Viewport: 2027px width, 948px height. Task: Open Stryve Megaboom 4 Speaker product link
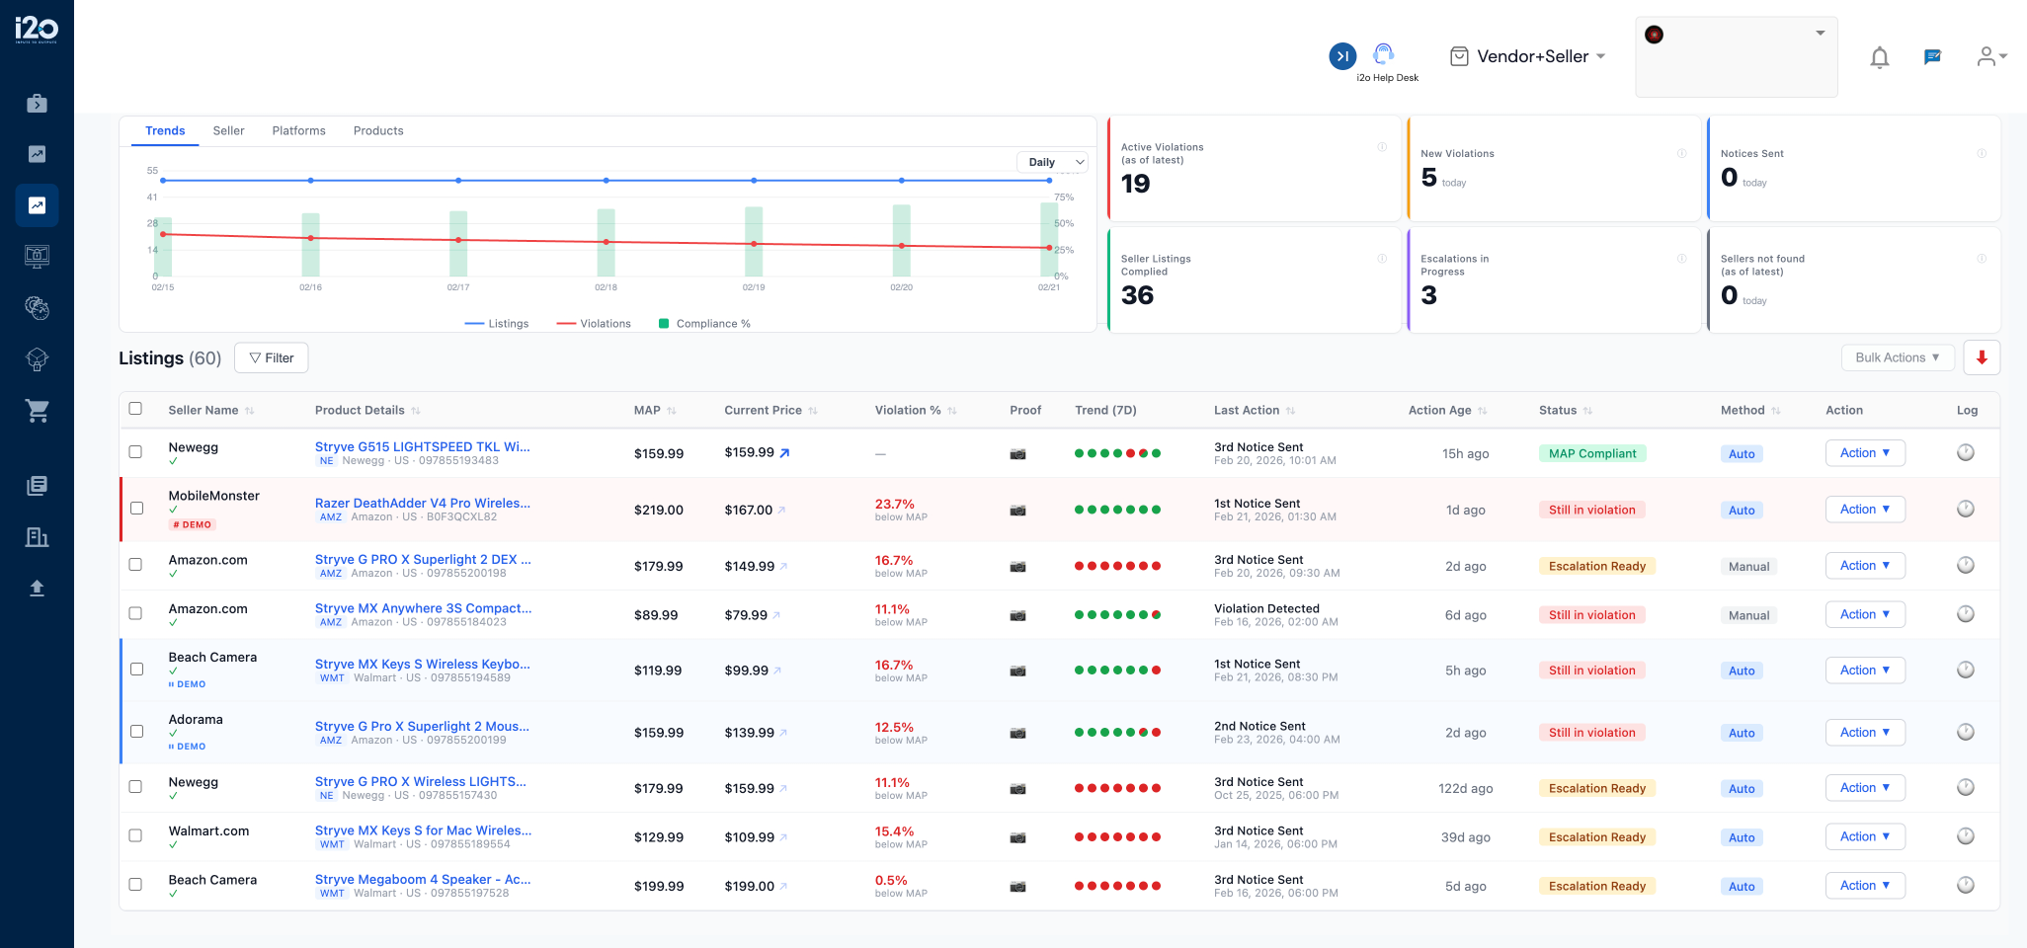point(423,879)
